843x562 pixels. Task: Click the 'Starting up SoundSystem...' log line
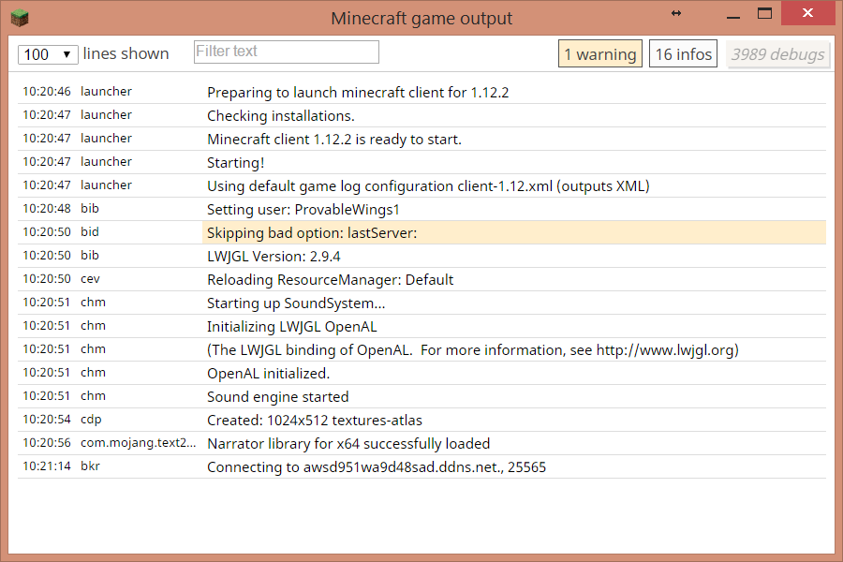[x=296, y=303]
